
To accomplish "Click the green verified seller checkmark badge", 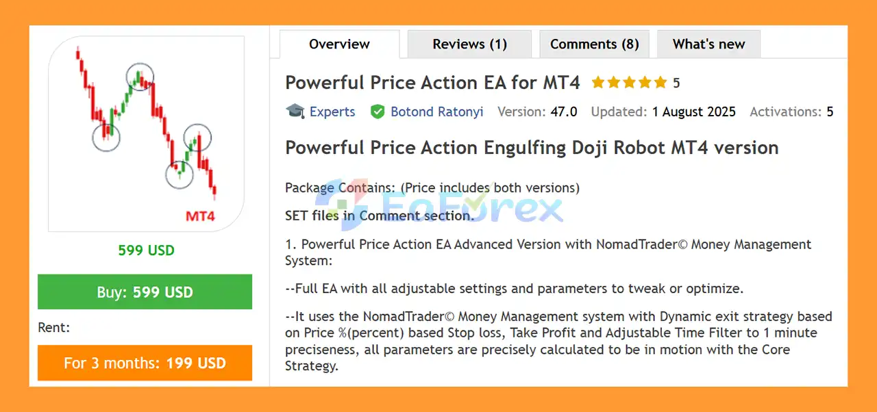I will tap(378, 112).
